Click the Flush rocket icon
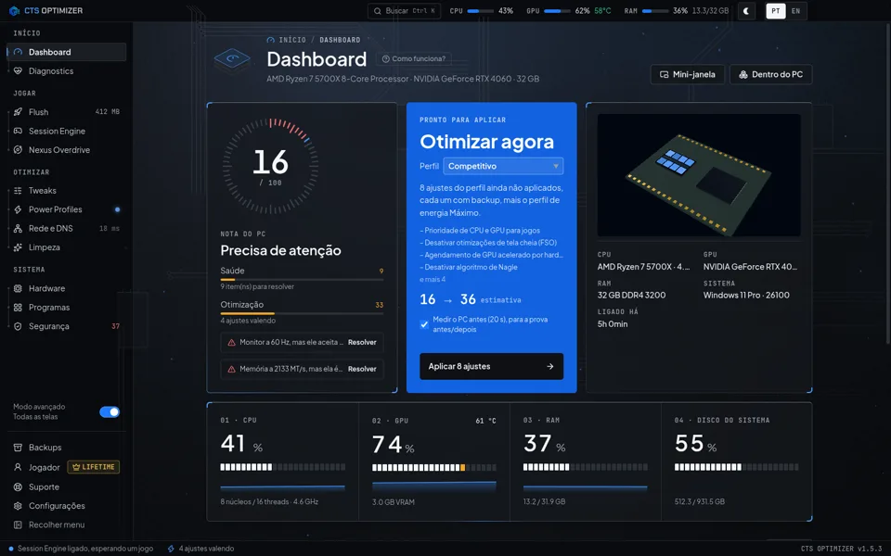This screenshot has width=891, height=556. tap(18, 112)
